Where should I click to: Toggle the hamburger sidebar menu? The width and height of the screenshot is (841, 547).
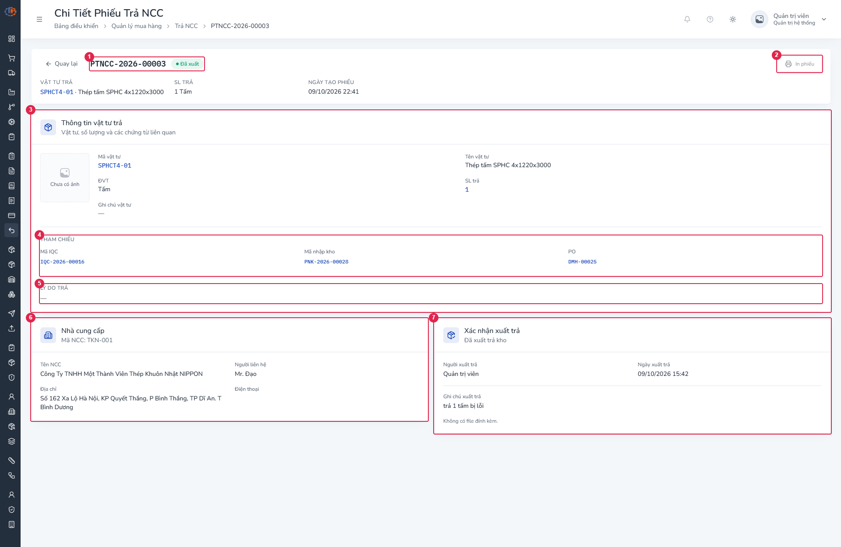pos(39,19)
